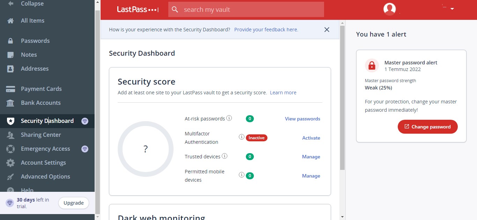Click the red Inactive status badge
This screenshot has height=220, width=477.
pyautogui.click(x=257, y=138)
